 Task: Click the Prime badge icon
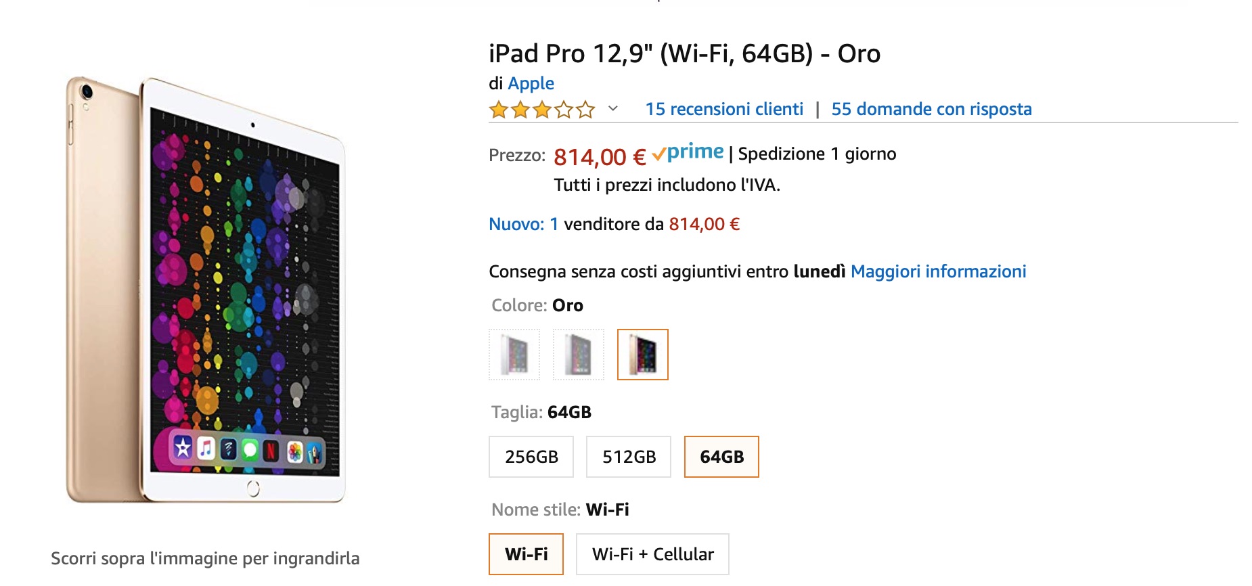(689, 153)
